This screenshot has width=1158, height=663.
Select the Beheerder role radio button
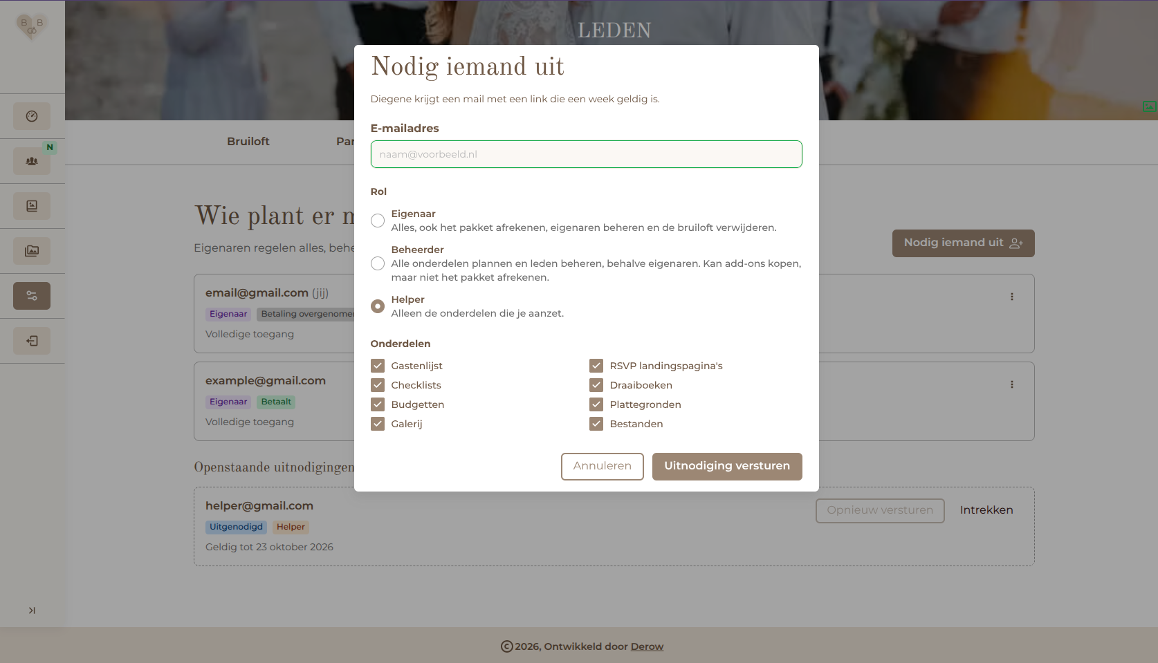tap(378, 263)
